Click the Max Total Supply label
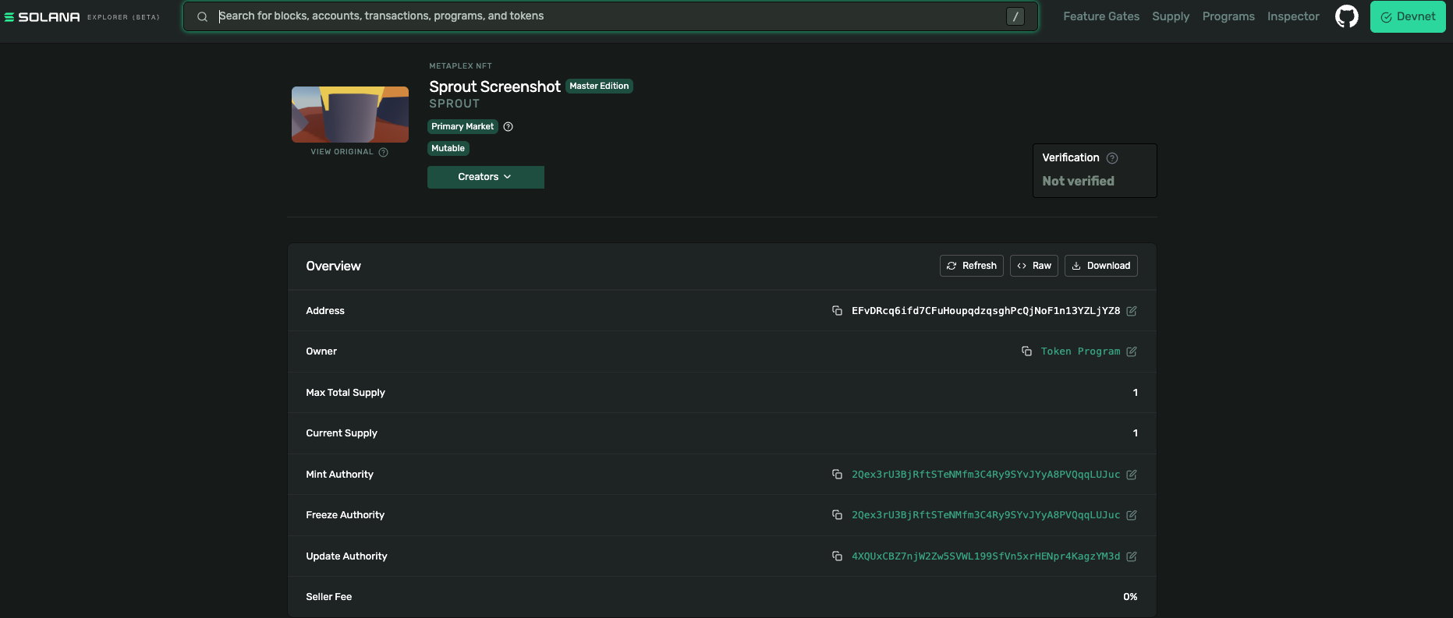This screenshot has width=1453, height=618. [x=346, y=393]
